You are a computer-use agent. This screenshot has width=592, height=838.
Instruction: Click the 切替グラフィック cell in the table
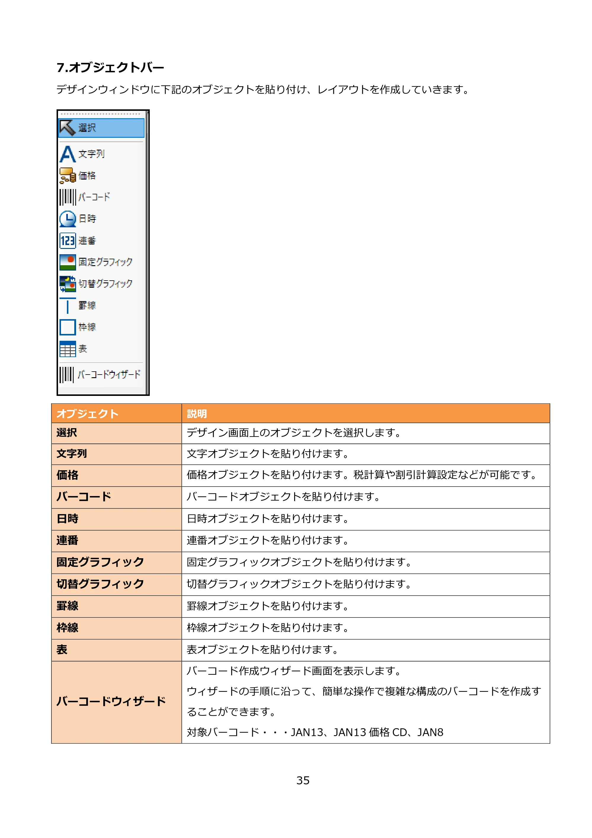coord(117,585)
